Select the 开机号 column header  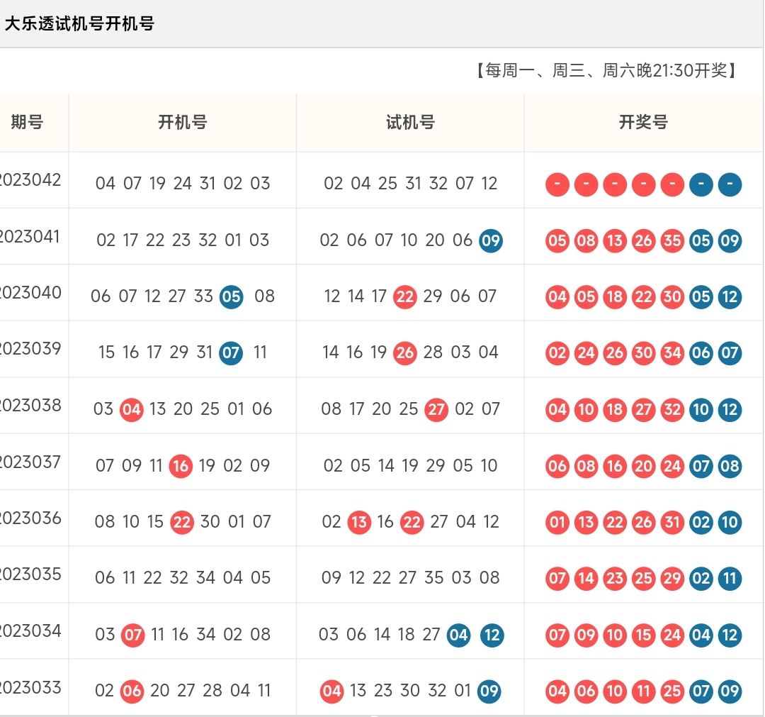[x=183, y=122]
